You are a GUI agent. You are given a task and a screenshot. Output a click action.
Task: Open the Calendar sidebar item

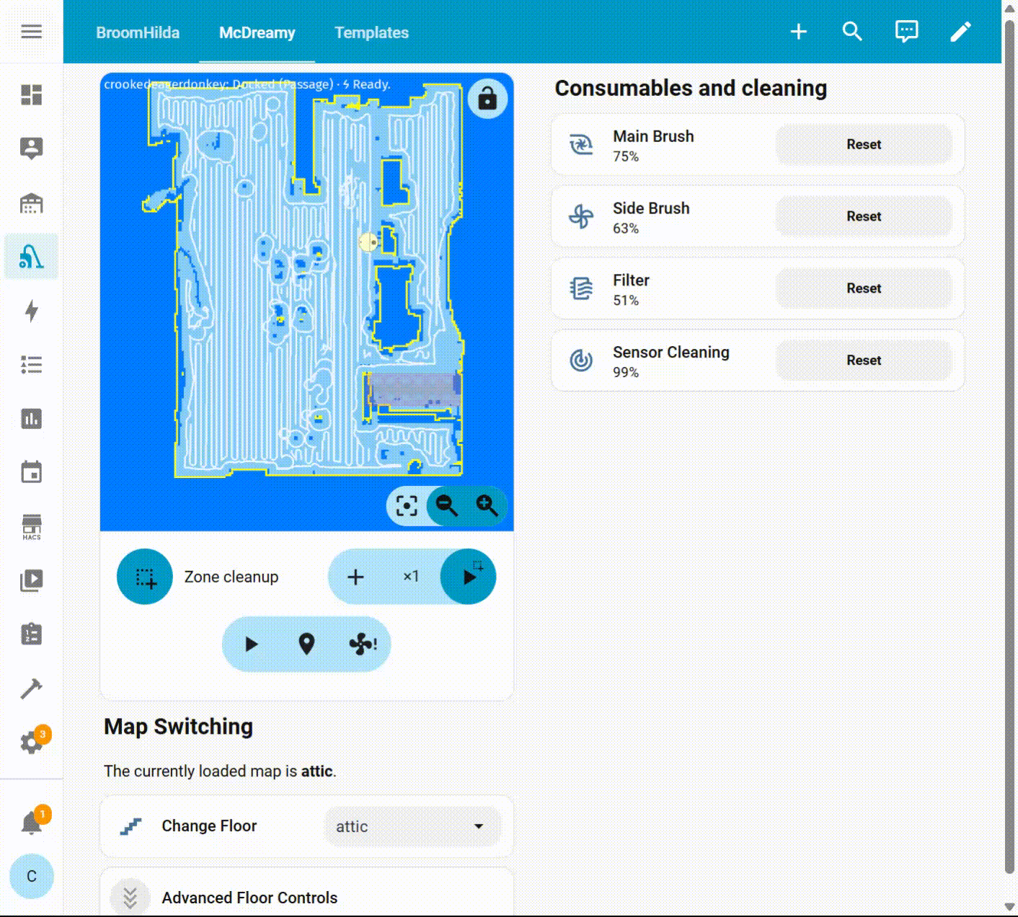tap(31, 473)
